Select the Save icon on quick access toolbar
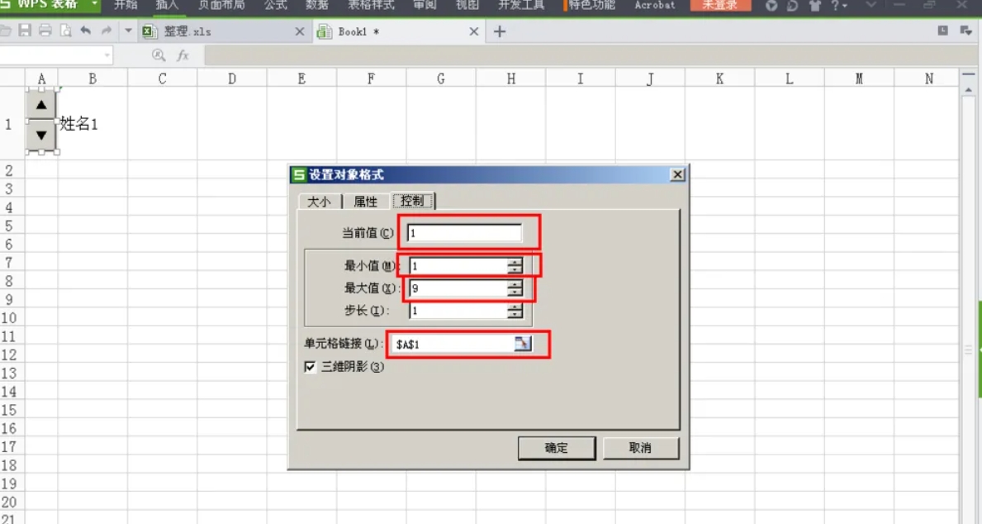The image size is (982, 524). 25,30
